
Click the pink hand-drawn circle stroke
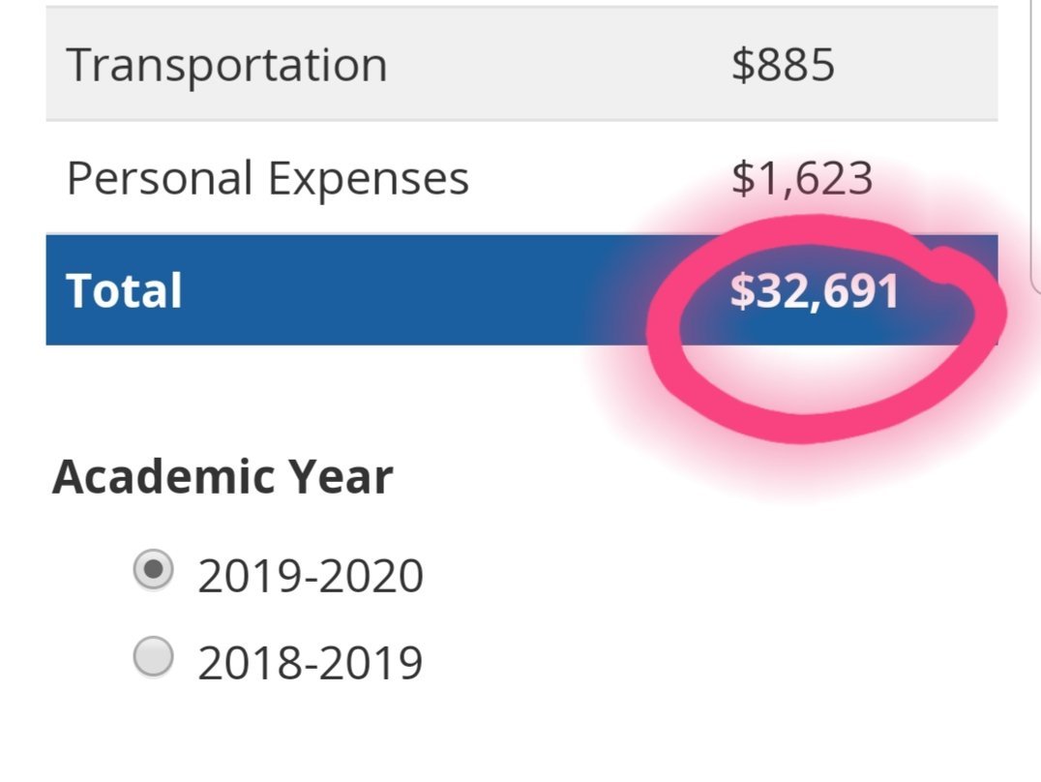pyautogui.click(x=664, y=332)
